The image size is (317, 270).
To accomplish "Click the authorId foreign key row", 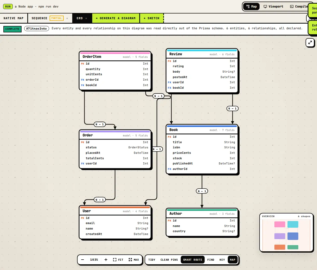I will pyautogui.click(x=202, y=169).
